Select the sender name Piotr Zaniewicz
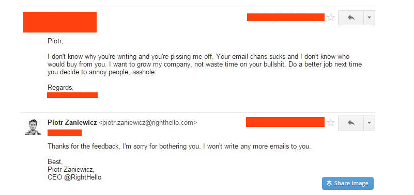Screen dimensions: 414x195 click(72, 123)
